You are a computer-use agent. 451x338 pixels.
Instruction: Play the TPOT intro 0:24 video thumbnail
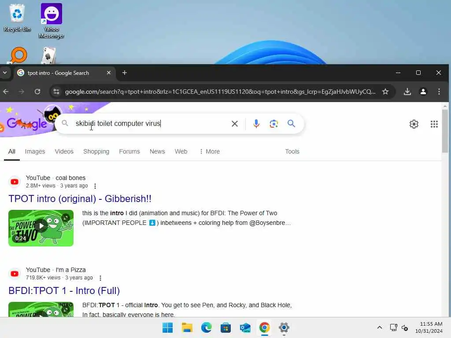click(41, 228)
